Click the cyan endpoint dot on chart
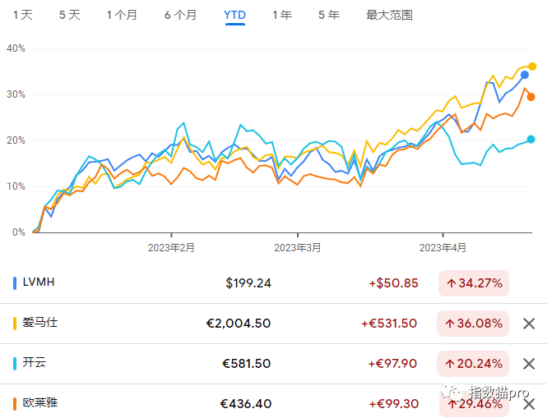Image resolution: width=547 pixels, height=418 pixels. [x=531, y=140]
